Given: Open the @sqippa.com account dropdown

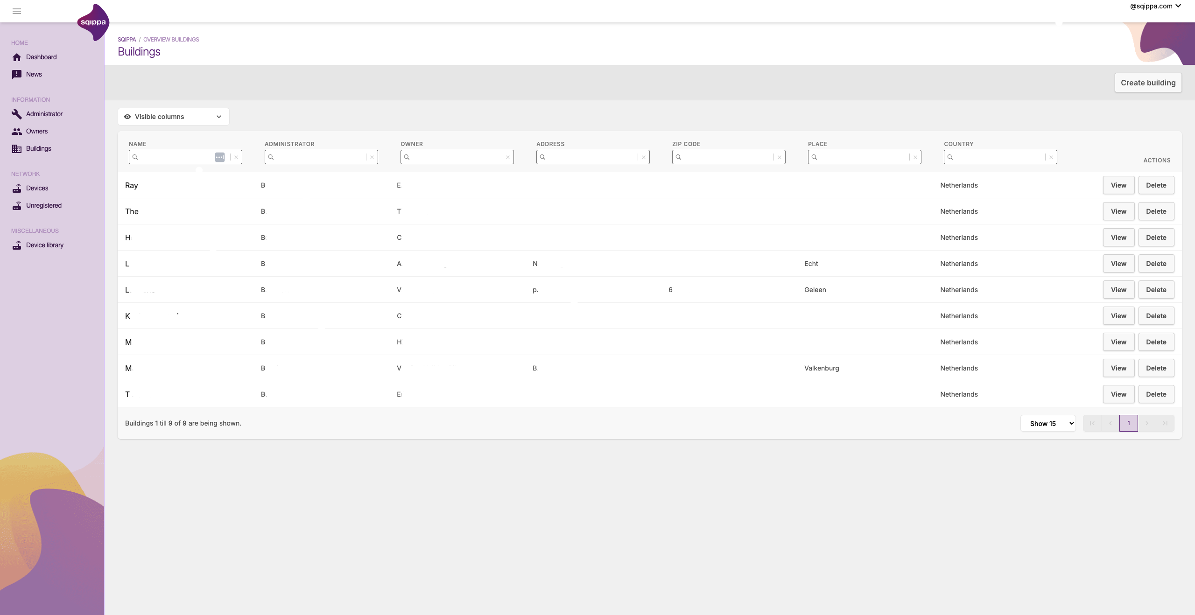Looking at the screenshot, I should pyautogui.click(x=1155, y=6).
